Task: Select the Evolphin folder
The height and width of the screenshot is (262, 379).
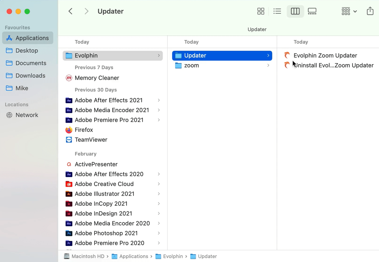Action: [x=113, y=55]
